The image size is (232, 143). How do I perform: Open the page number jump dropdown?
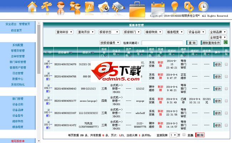click(173, 135)
